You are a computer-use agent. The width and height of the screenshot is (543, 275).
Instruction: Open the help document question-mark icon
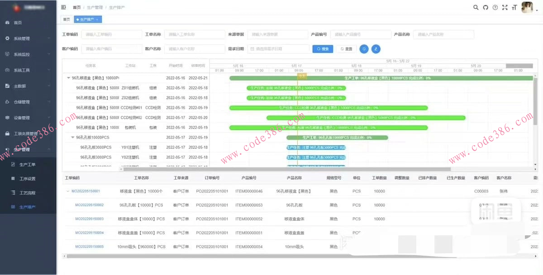(495, 7)
